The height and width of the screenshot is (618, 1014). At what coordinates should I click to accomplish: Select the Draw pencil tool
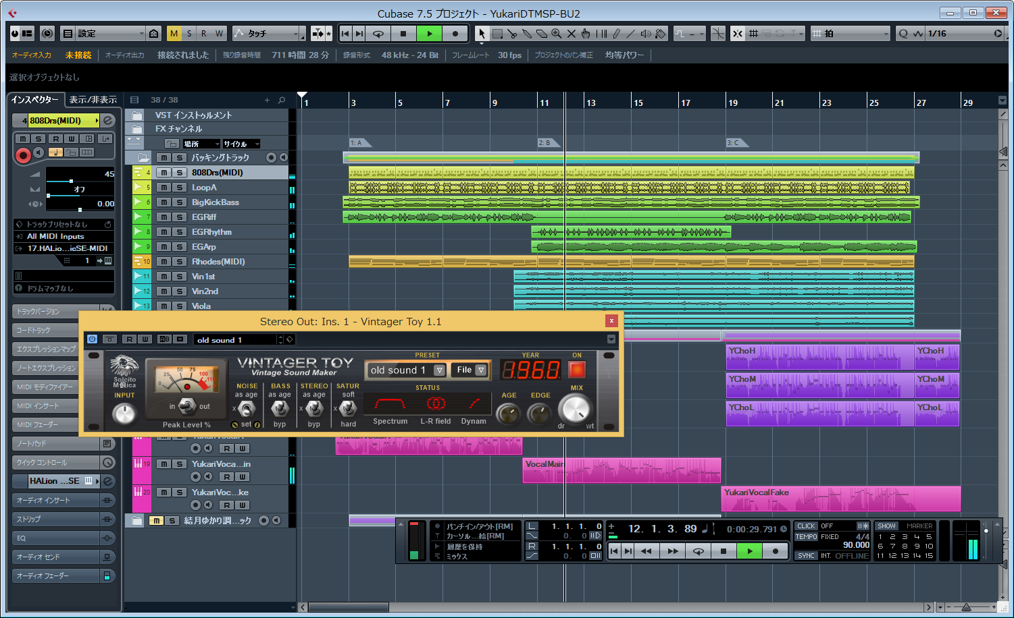616,33
